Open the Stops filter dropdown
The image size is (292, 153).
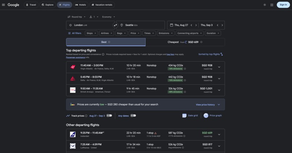tap(91, 33)
